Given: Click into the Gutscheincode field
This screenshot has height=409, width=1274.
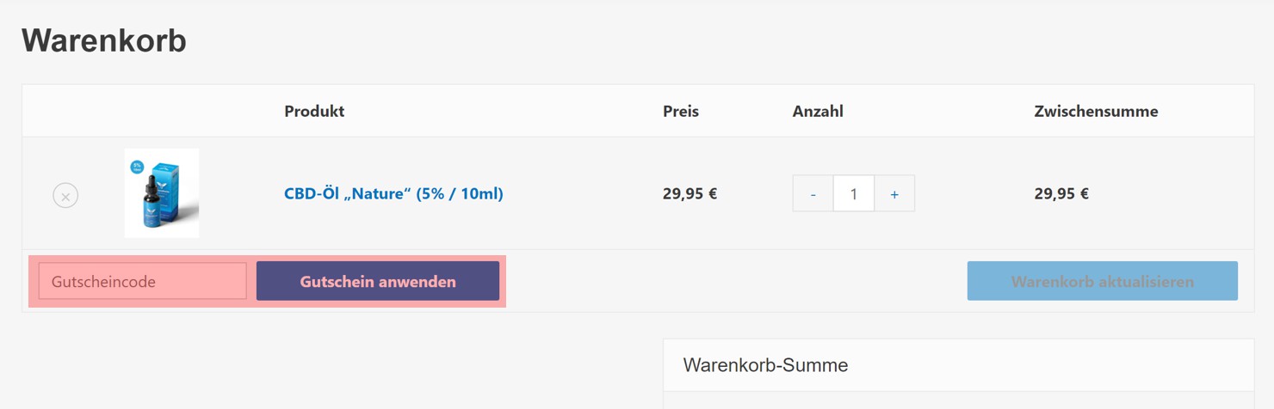Looking at the screenshot, I should [143, 281].
